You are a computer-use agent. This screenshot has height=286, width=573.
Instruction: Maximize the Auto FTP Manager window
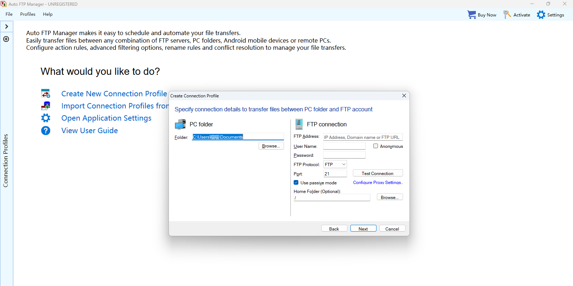[548, 4]
